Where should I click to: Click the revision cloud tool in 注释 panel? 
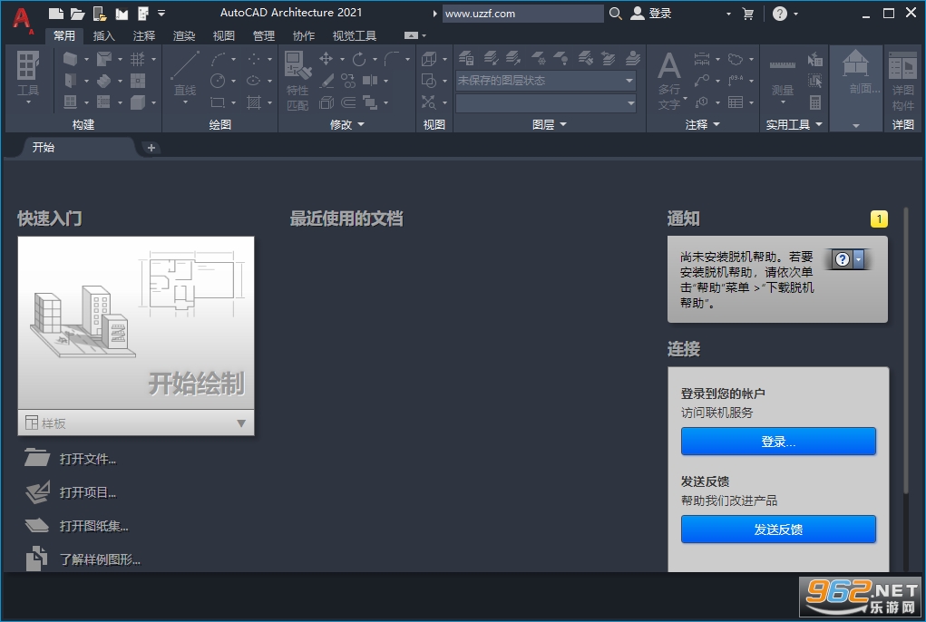point(736,58)
